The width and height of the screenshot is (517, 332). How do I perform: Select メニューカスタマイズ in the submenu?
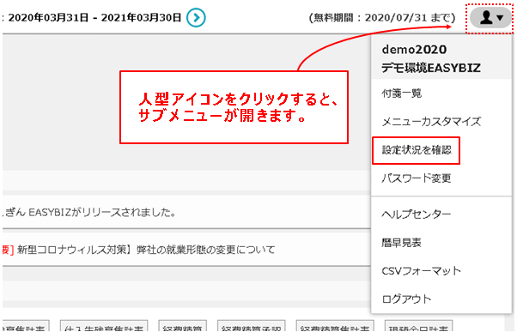coord(431,122)
